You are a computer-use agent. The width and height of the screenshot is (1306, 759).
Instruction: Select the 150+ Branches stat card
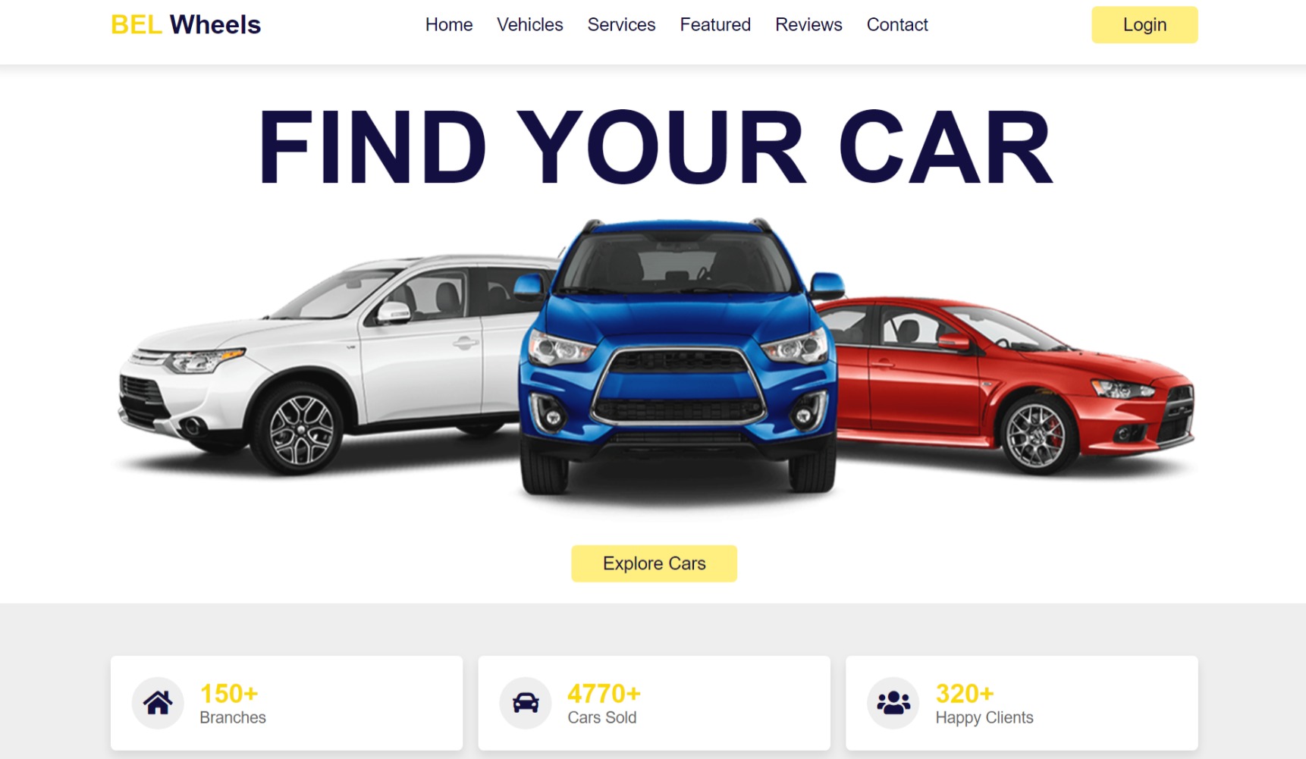(287, 703)
